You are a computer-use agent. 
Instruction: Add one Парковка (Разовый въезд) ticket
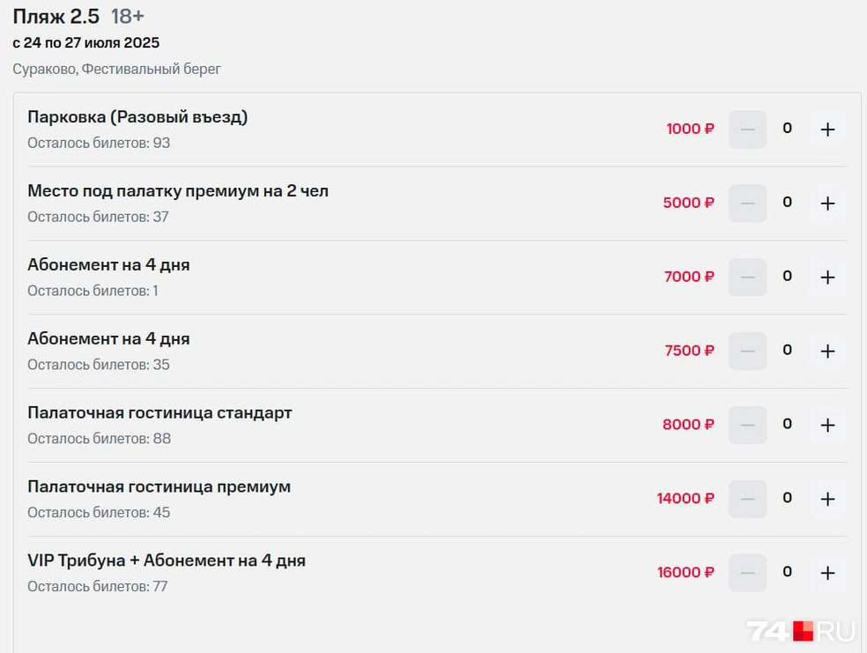827,130
